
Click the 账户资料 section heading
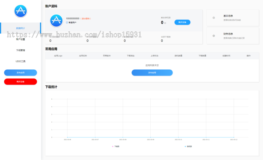tap(51, 6)
